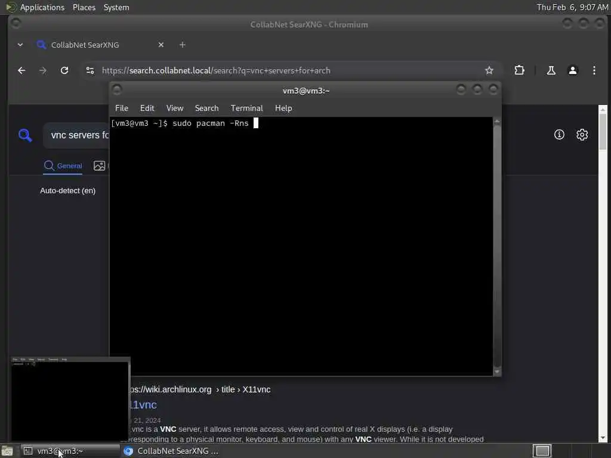Open Chromium three-dot menu
This screenshot has width=611, height=458.
click(594, 70)
